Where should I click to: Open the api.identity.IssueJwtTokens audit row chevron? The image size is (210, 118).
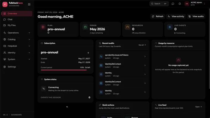click(x=145, y=56)
